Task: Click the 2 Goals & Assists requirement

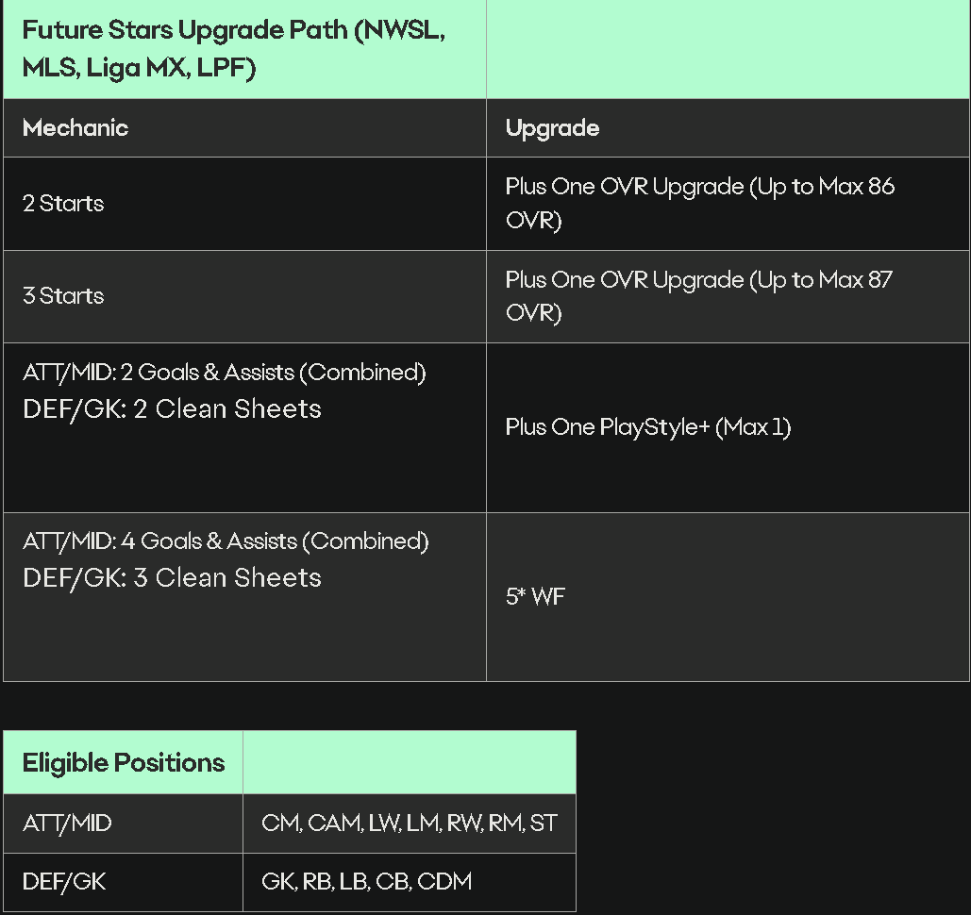Action: pyautogui.click(x=225, y=372)
